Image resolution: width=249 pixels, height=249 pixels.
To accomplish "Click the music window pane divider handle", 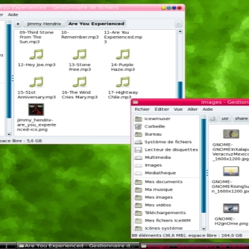I will [x=12, y=78].
